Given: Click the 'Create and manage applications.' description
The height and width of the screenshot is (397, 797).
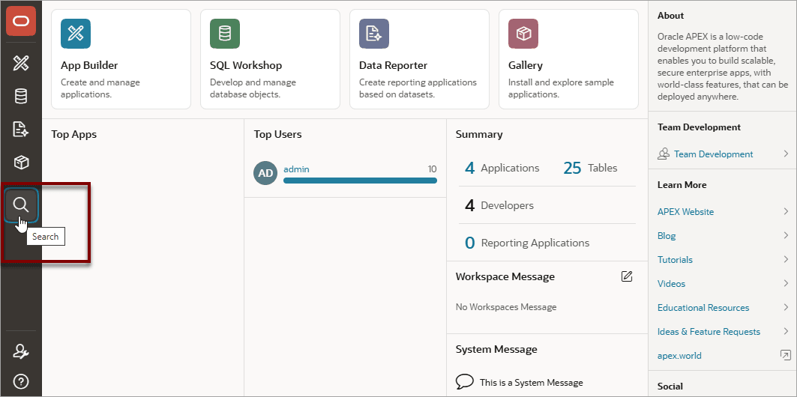Looking at the screenshot, I should point(100,88).
